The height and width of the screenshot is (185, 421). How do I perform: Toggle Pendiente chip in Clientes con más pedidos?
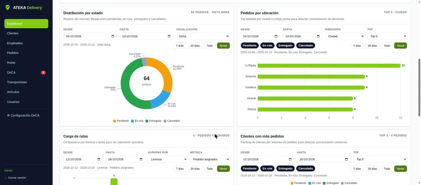tap(250, 169)
